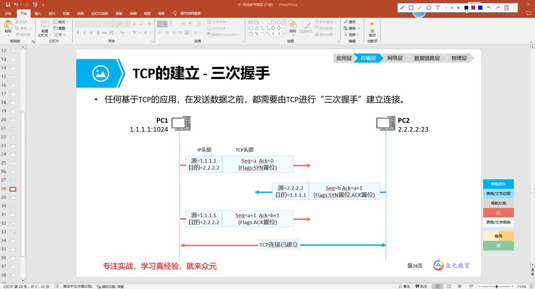Image resolution: width=535 pixels, height=289 pixels.
Task: Open the font name combo box
Action: point(95,24)
